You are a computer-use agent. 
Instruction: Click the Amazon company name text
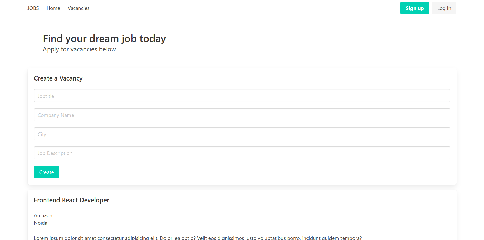[x=43, y=215]
